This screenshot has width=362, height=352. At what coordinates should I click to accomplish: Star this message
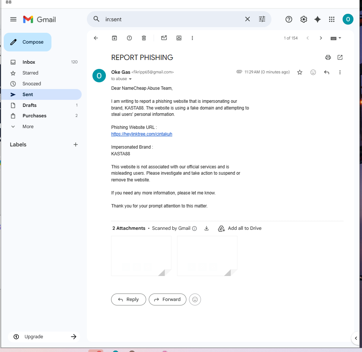coord(300,72)
